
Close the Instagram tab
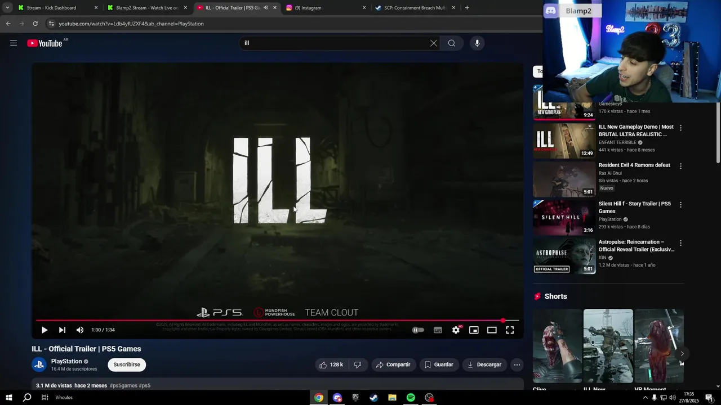click(x=364, y=8)
